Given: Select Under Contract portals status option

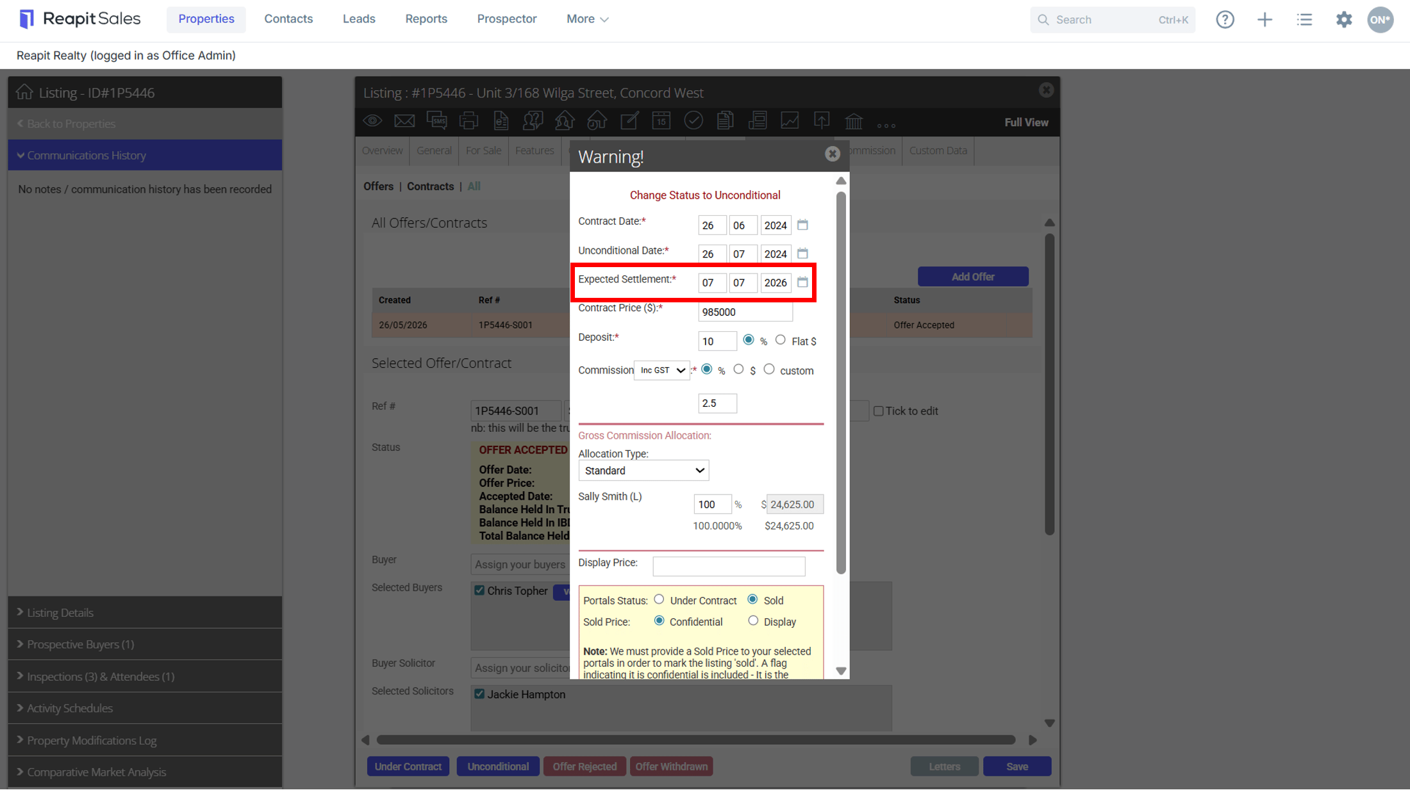Looking at the screenshot, I should 659,600.
